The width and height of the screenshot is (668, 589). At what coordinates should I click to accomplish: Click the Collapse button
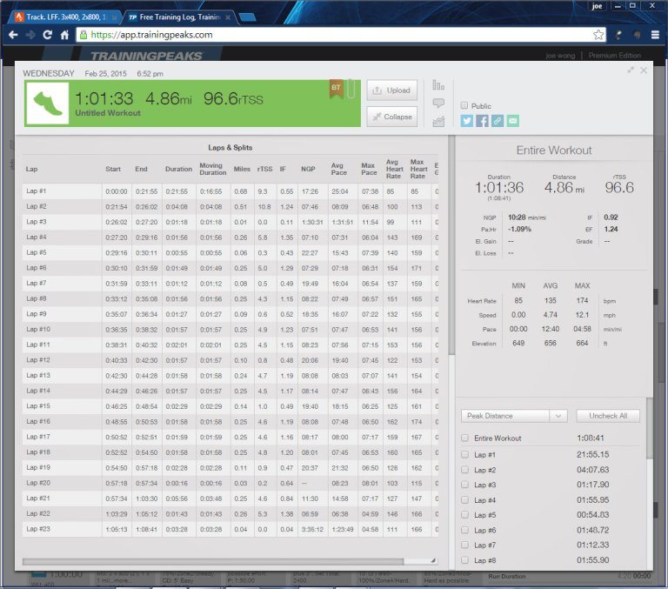coord(392,117)
